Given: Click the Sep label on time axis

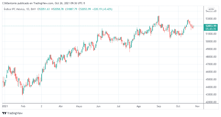Looking at the screenshot, I should point(159,106).
